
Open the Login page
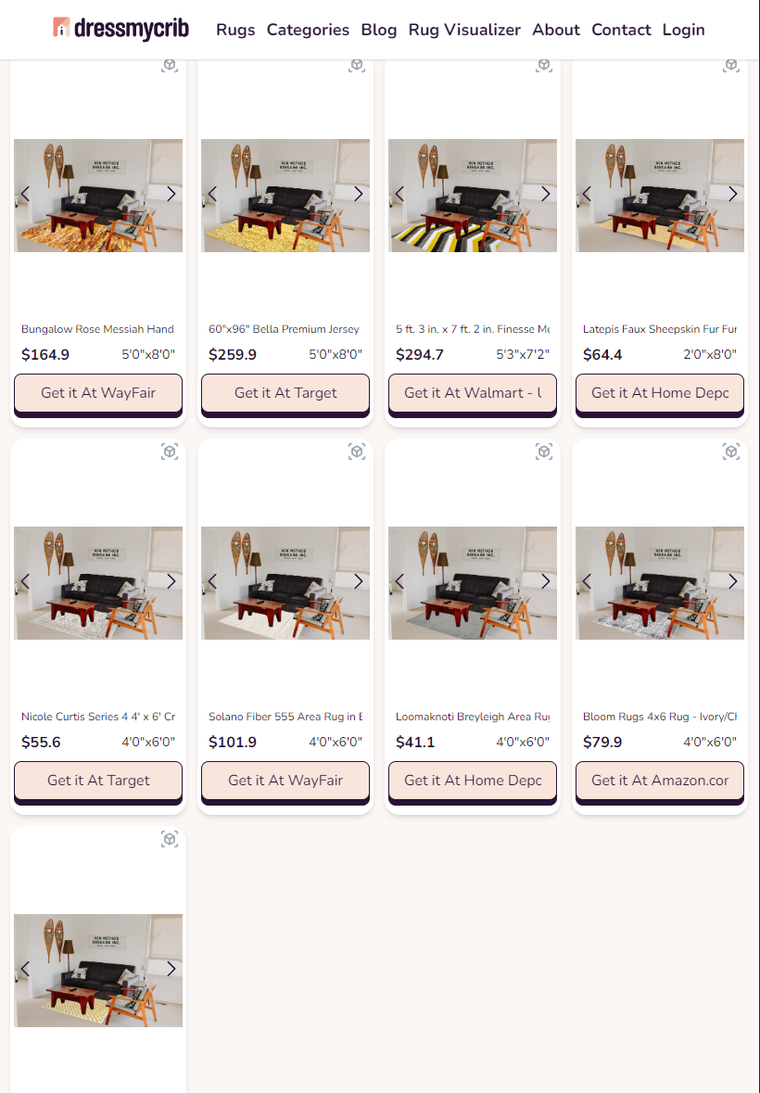tap(683, 30)
